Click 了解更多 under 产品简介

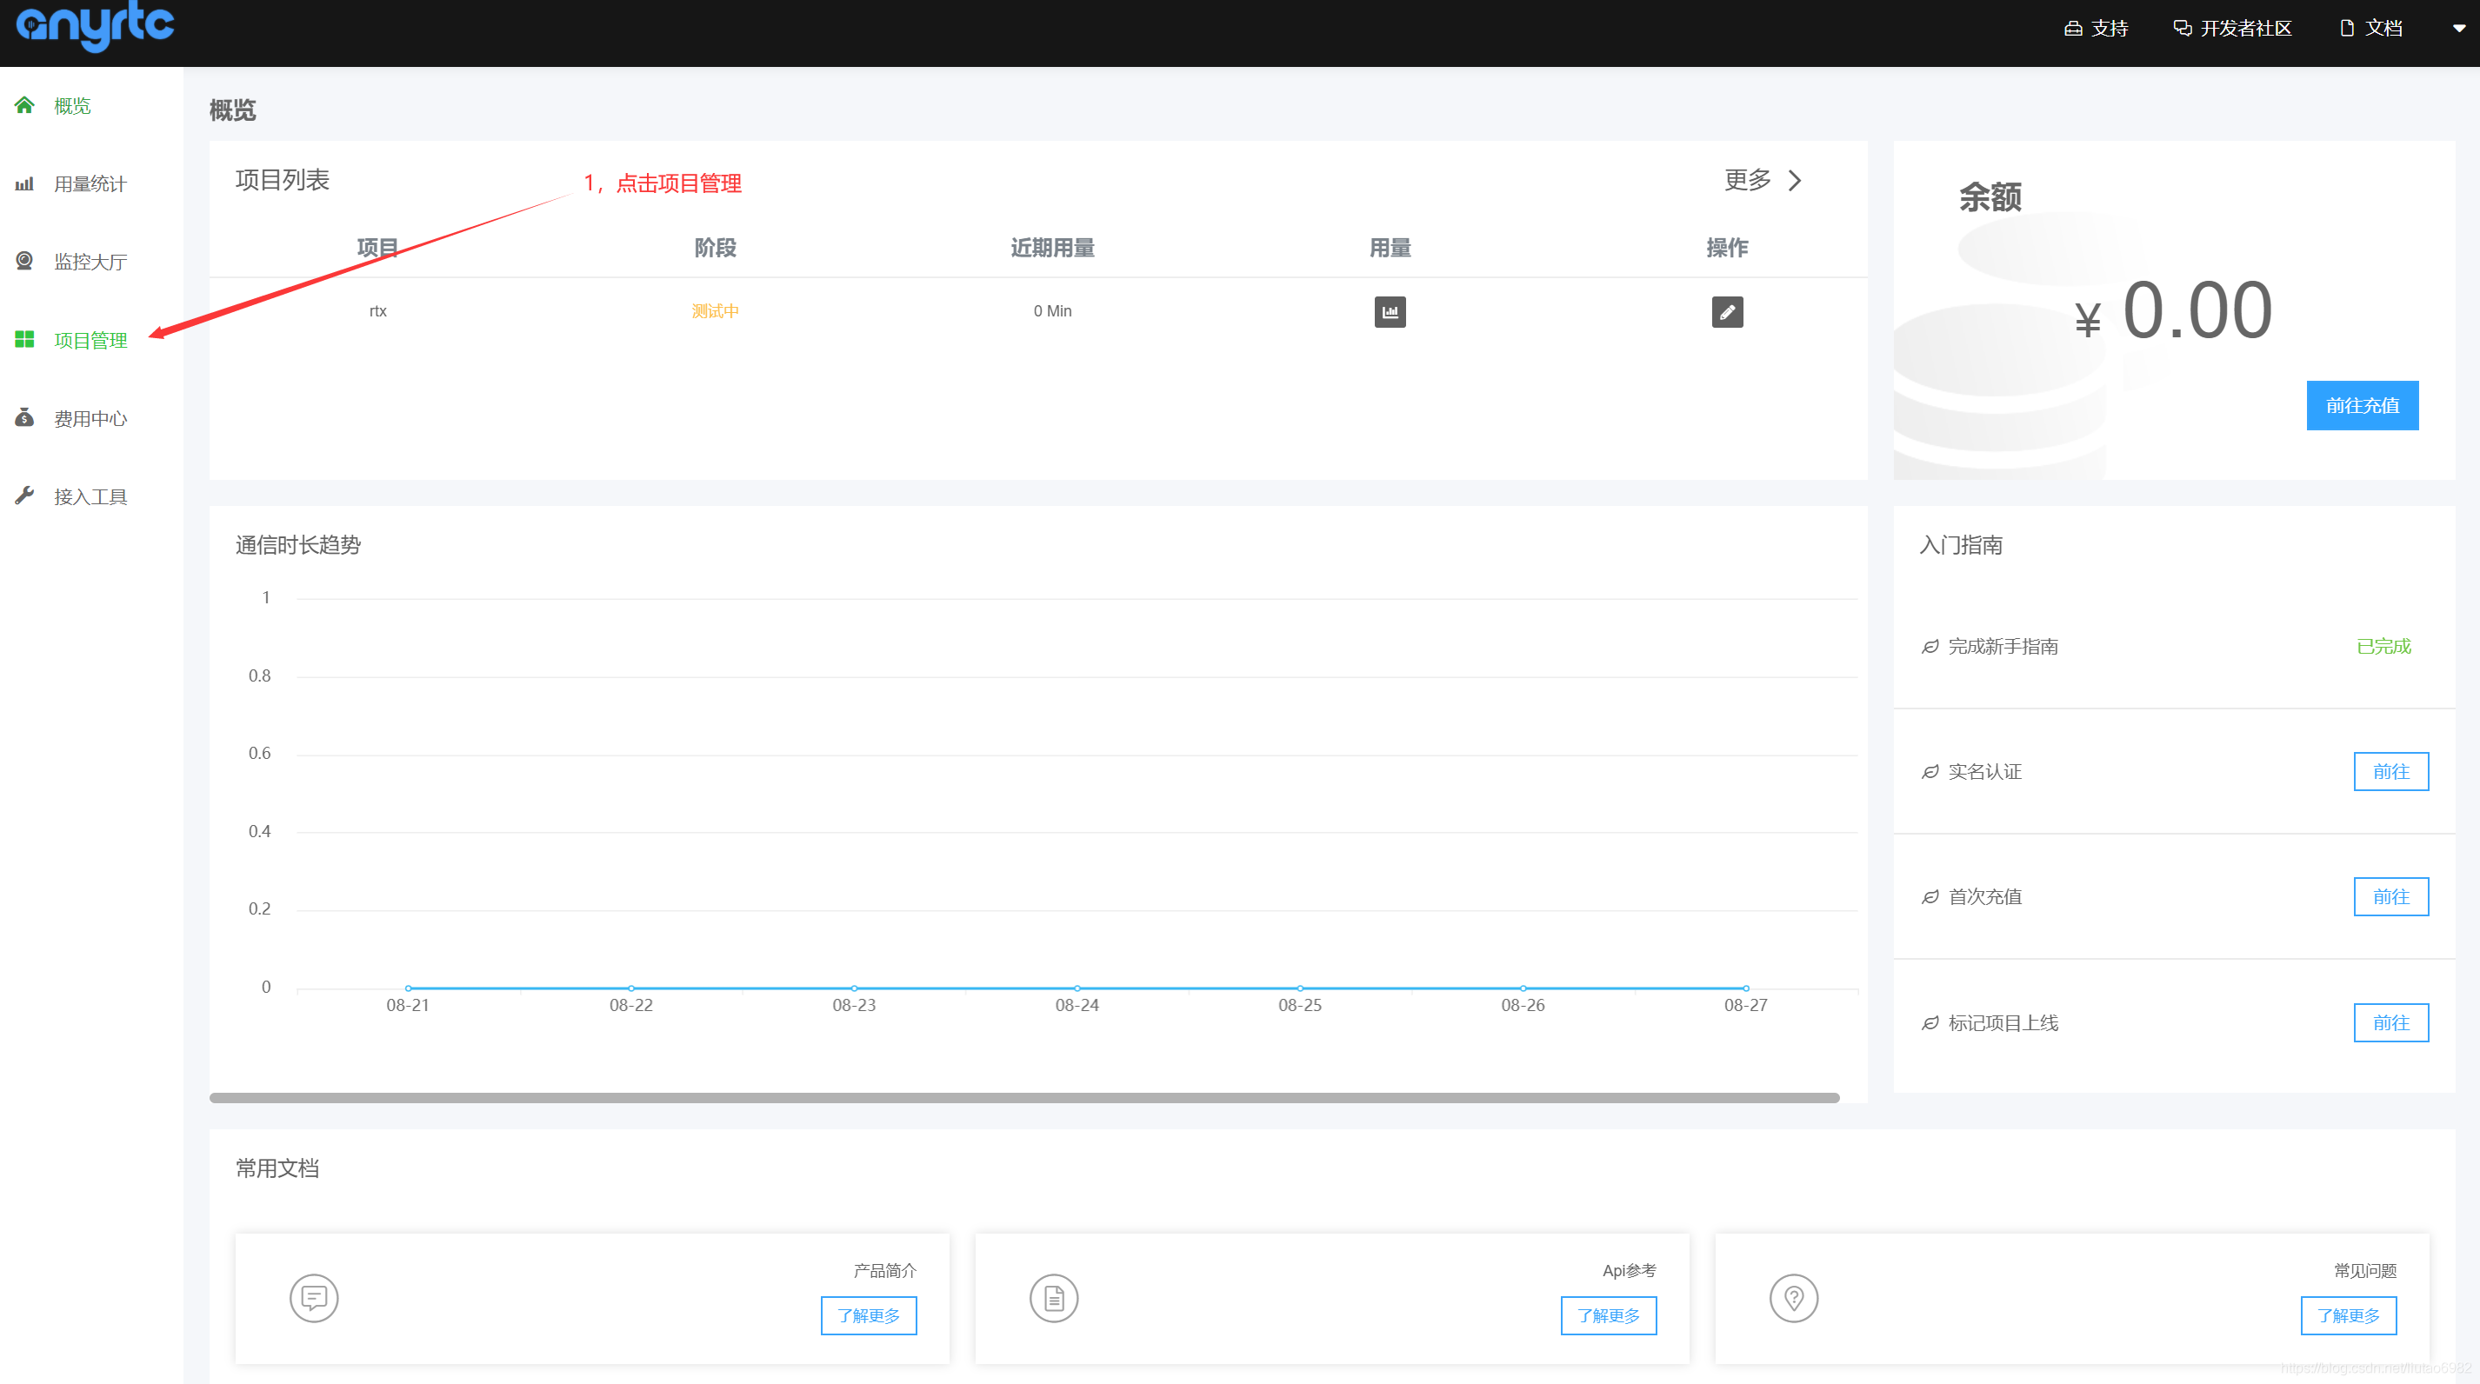(868, 1315)
